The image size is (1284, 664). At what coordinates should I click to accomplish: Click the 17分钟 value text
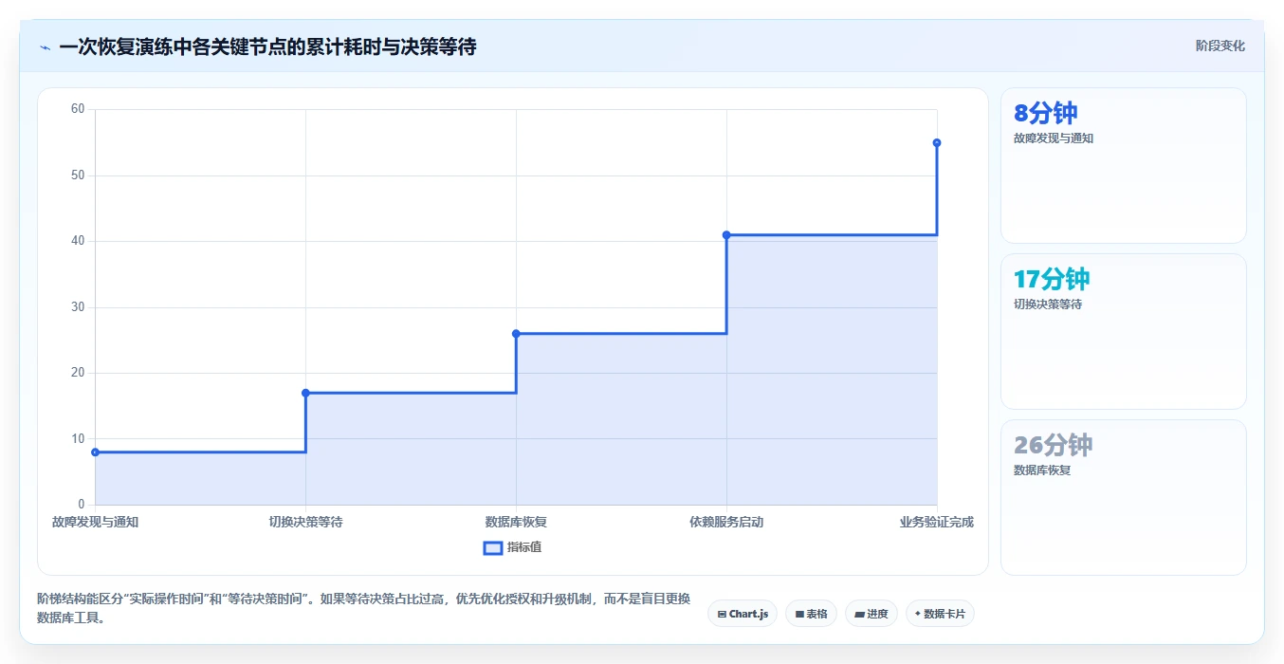coord(1052,279)
